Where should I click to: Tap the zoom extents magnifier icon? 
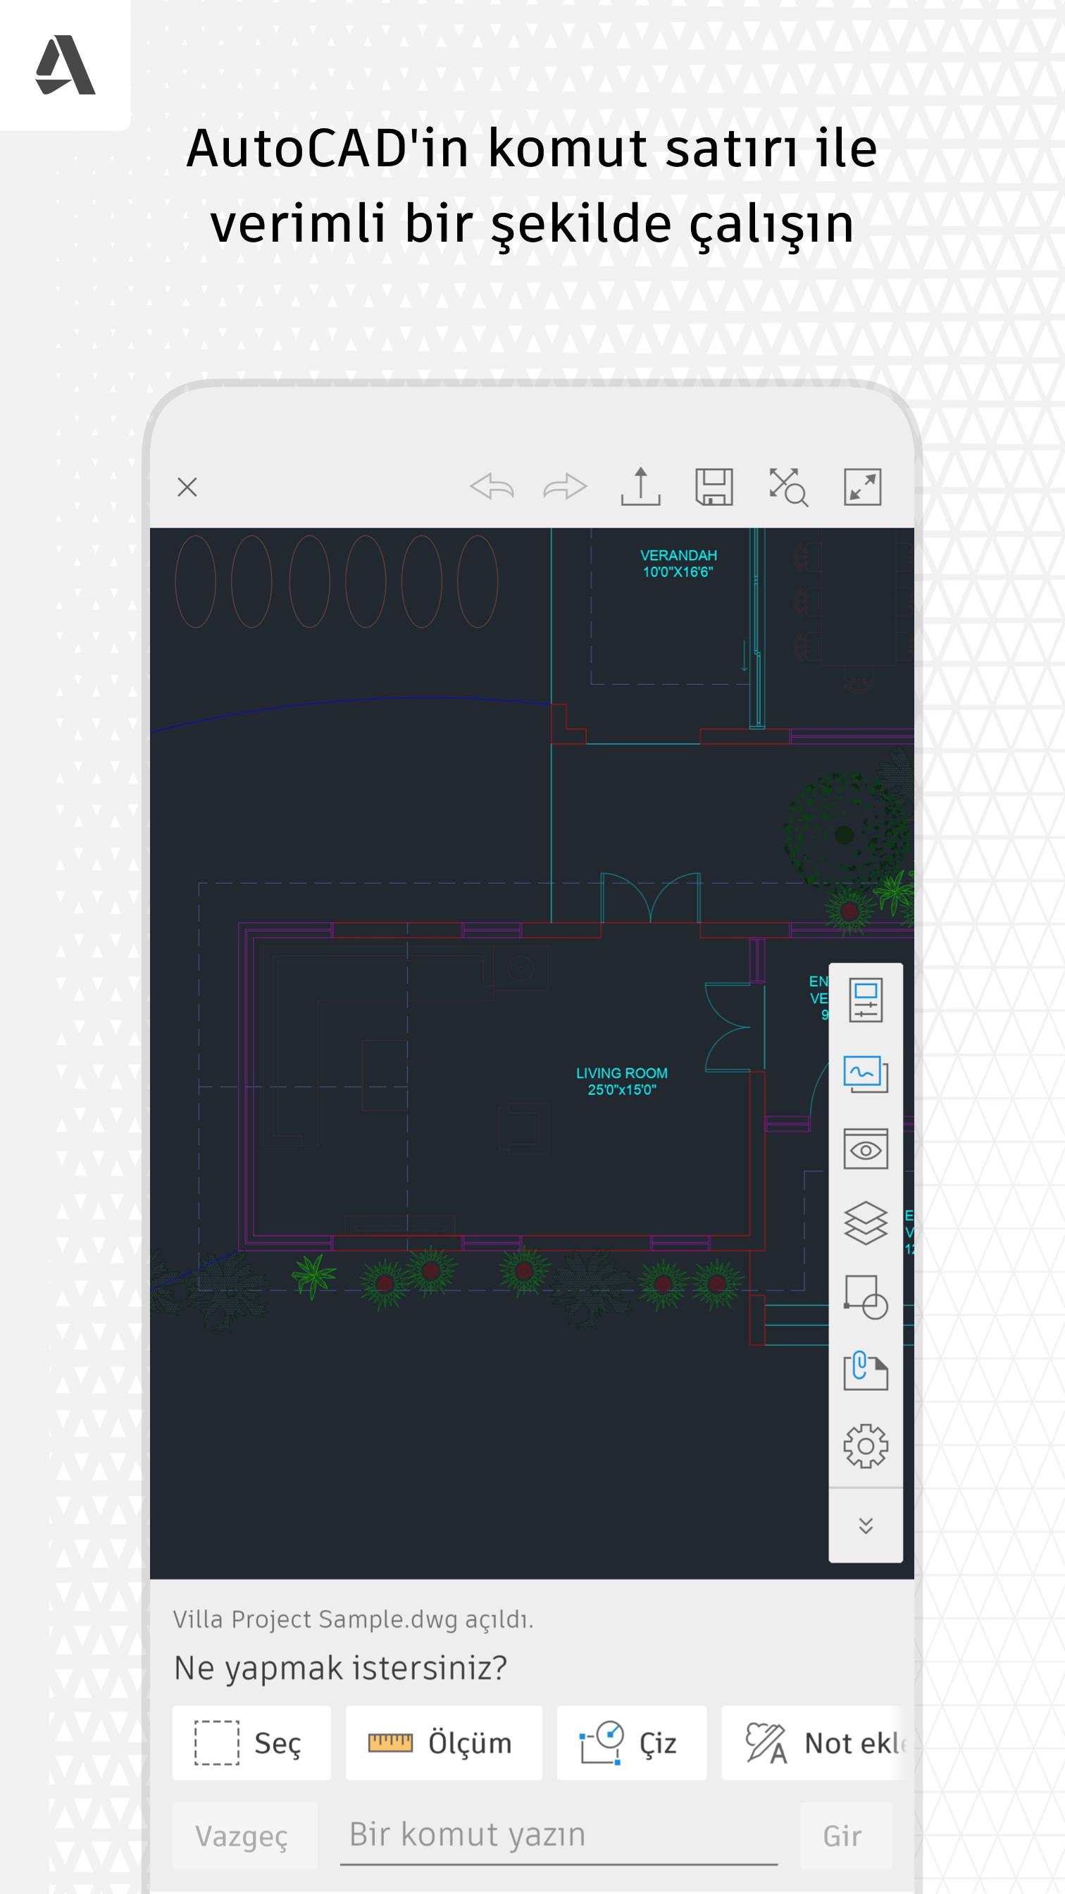(x=789, y=487)
